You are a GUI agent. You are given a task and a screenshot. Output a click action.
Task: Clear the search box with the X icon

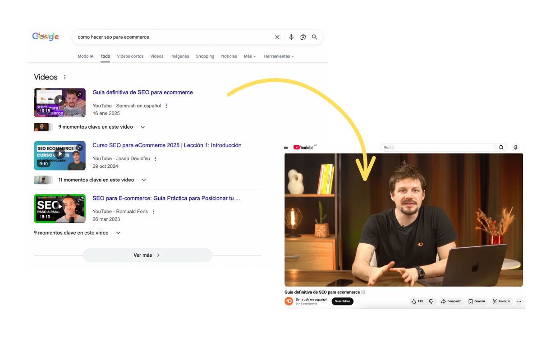click(x=277, y=37)
